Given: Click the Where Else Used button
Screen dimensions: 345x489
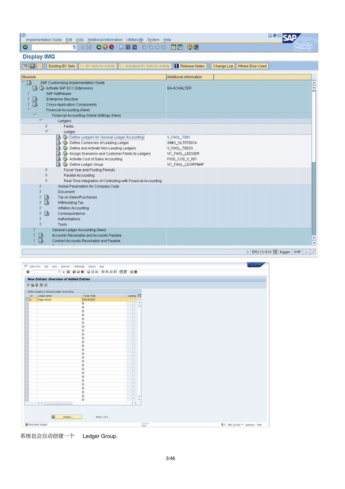Looking at the screenshot, I should [252, 66].
